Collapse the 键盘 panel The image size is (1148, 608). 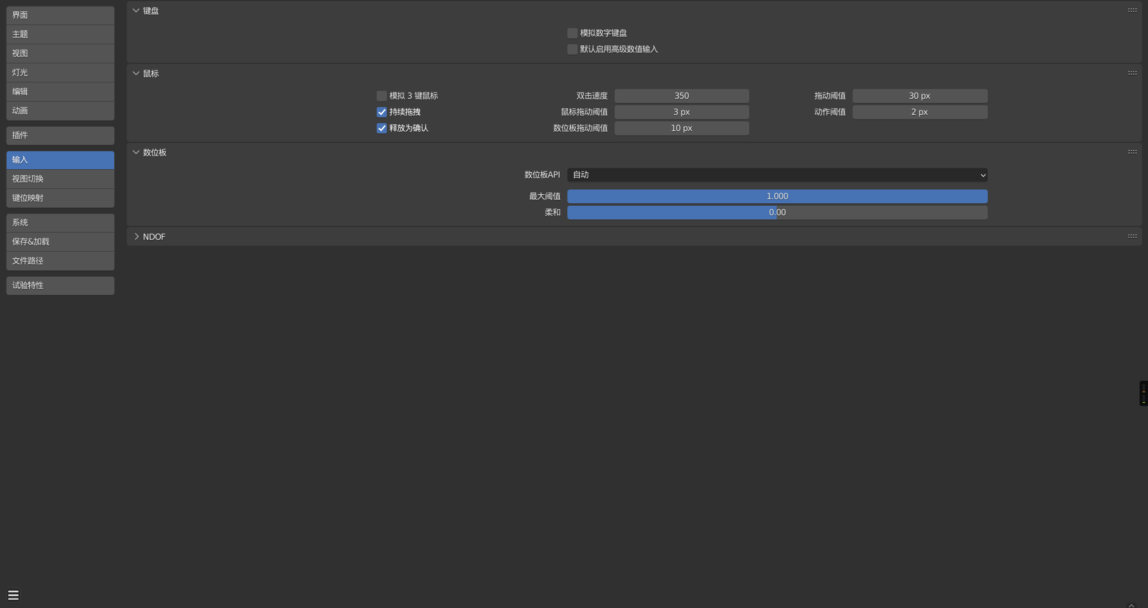coord(136,10)
